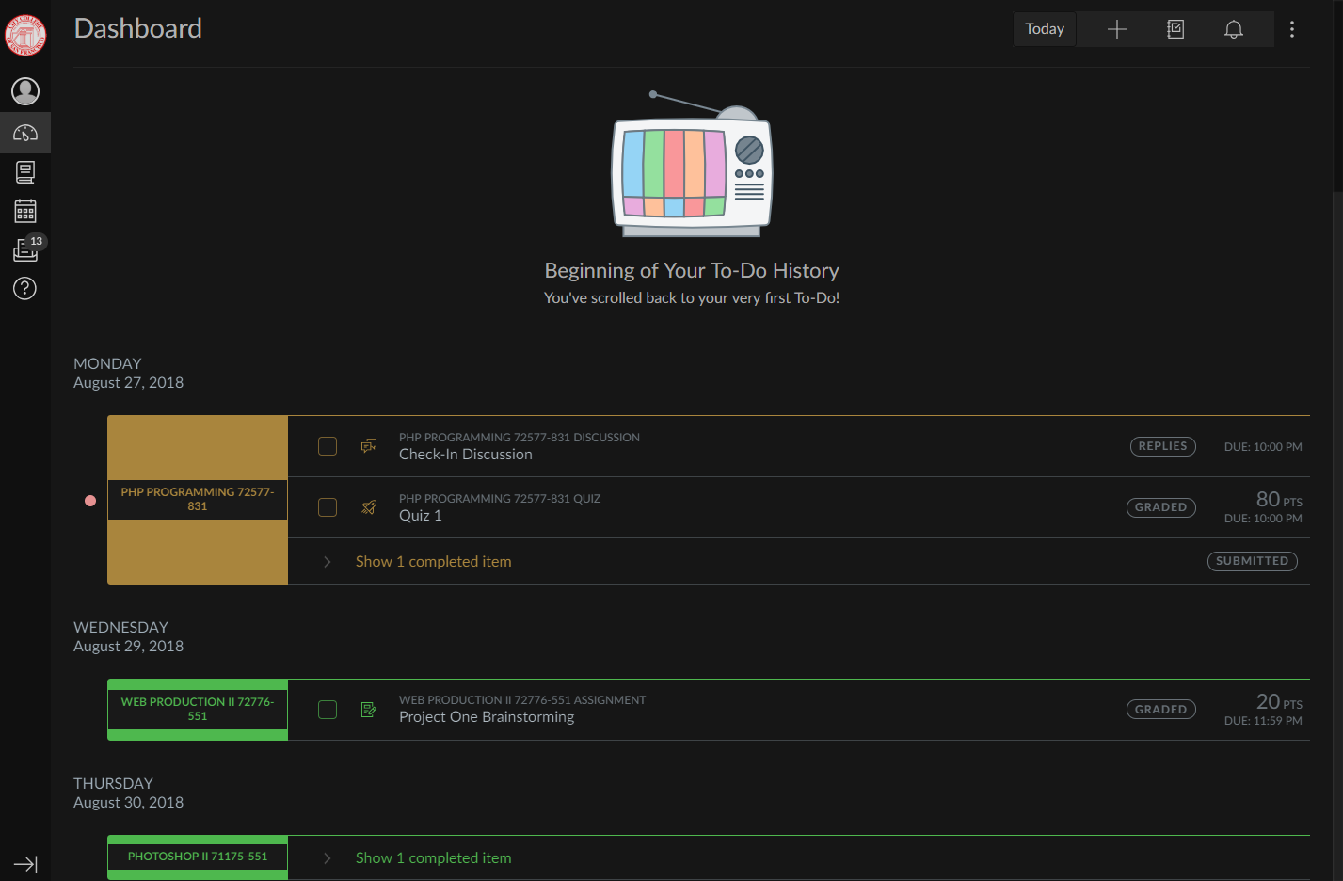The width and height of the screenshot is (1343, 881).
Task: Jump to Today using the Today button
Action: tap(1044, 28)
